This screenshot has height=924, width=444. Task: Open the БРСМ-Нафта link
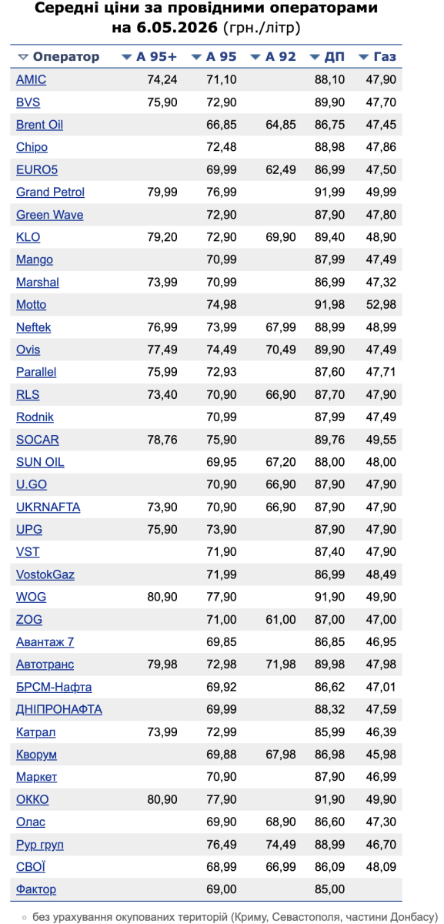[x=54, y=687]
